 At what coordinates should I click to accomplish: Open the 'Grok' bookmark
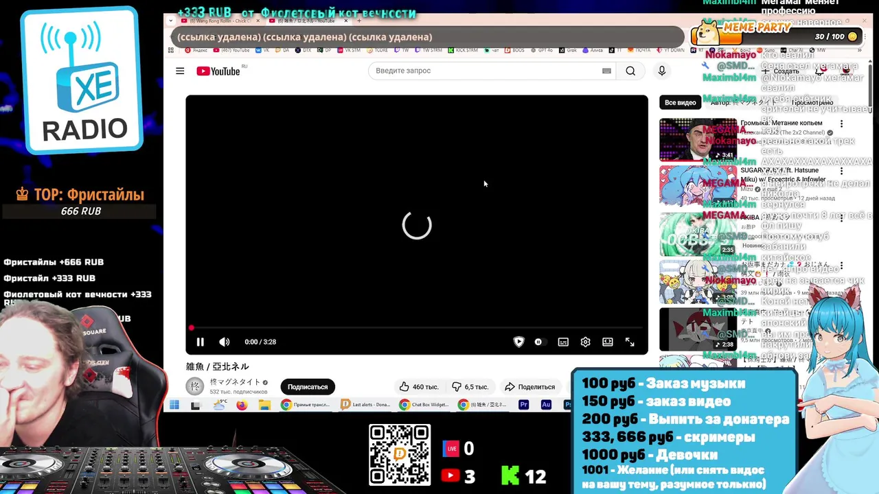pos(569,50)
